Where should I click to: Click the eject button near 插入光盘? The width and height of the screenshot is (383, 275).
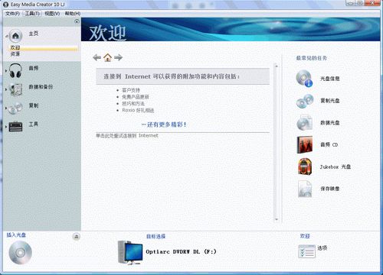76,237
